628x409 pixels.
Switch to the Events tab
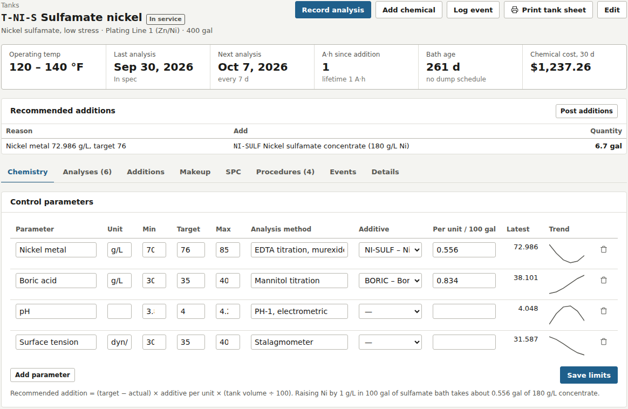[343, 172]
